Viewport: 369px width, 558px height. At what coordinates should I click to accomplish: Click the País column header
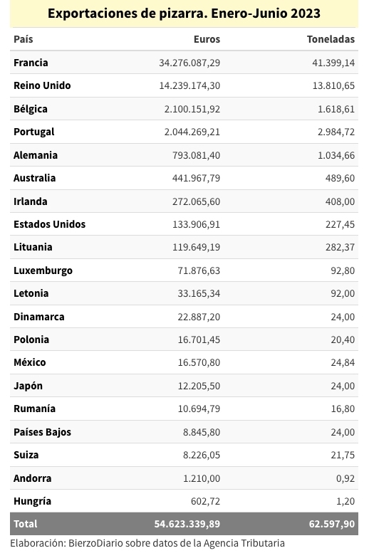pyautogui.click(x=23, y=39)
